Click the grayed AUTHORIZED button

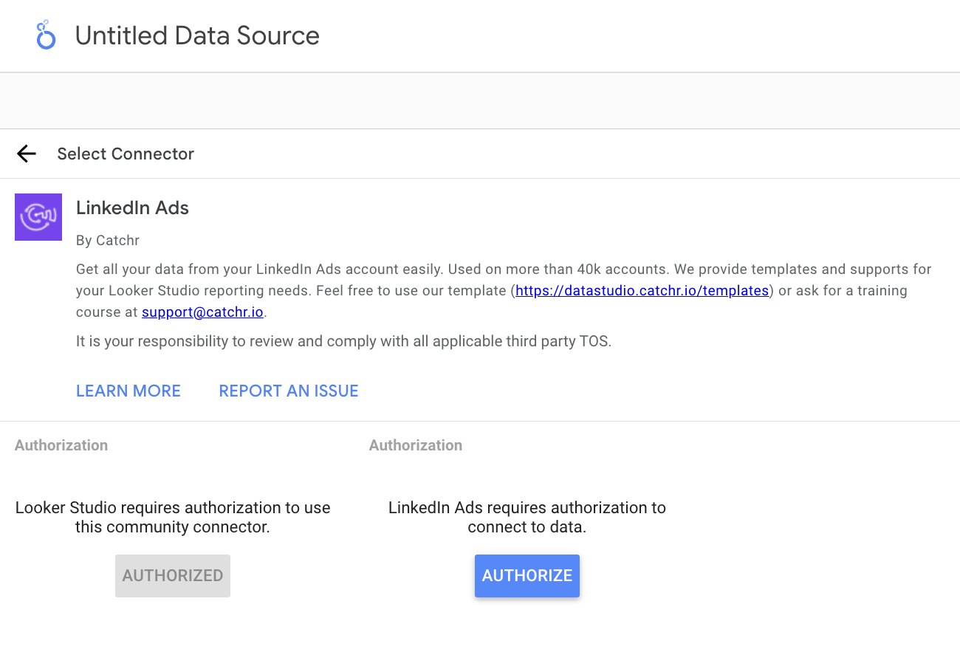(x=172, y=575)
